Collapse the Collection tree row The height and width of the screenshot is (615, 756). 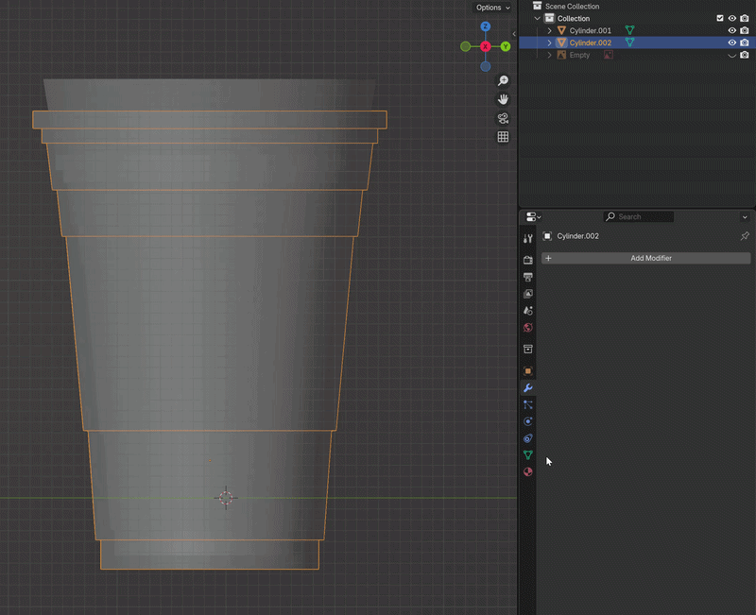coord(537,18)
